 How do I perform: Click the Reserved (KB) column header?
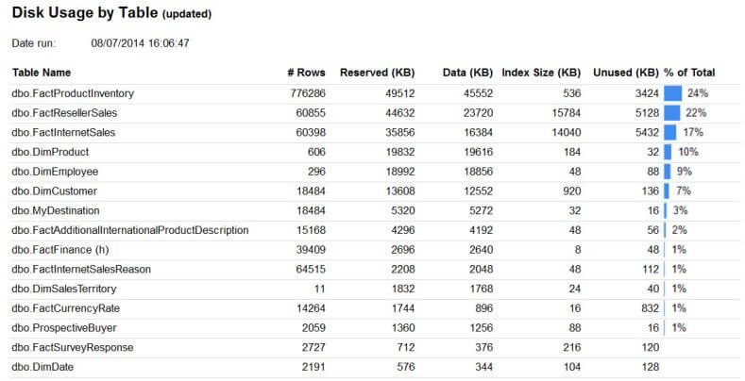(377, 73)
